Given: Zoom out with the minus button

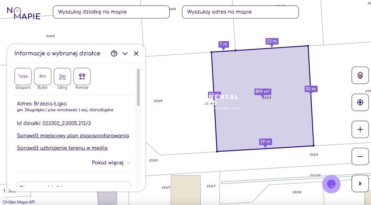Looking at the screenshot, I should pyautogui.click(x=360, y=156).
